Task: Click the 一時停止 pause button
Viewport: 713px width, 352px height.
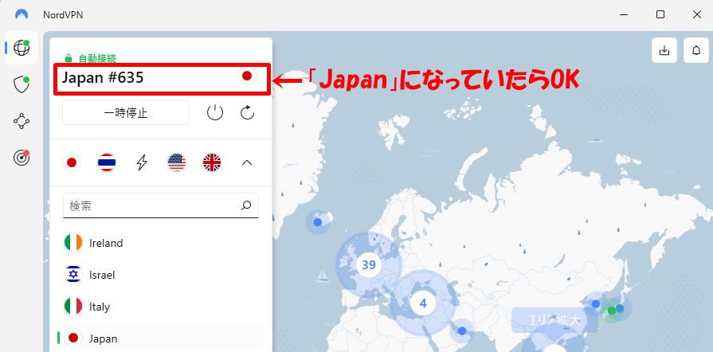Action: 126,112
